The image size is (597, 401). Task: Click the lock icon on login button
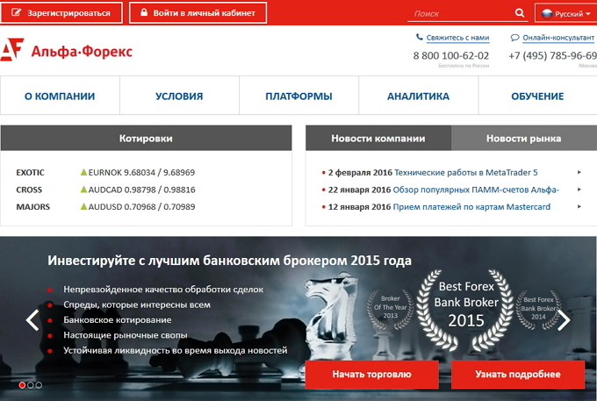[x=144, y=12]
